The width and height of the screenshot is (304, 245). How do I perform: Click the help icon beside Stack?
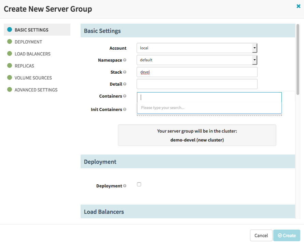125,72
